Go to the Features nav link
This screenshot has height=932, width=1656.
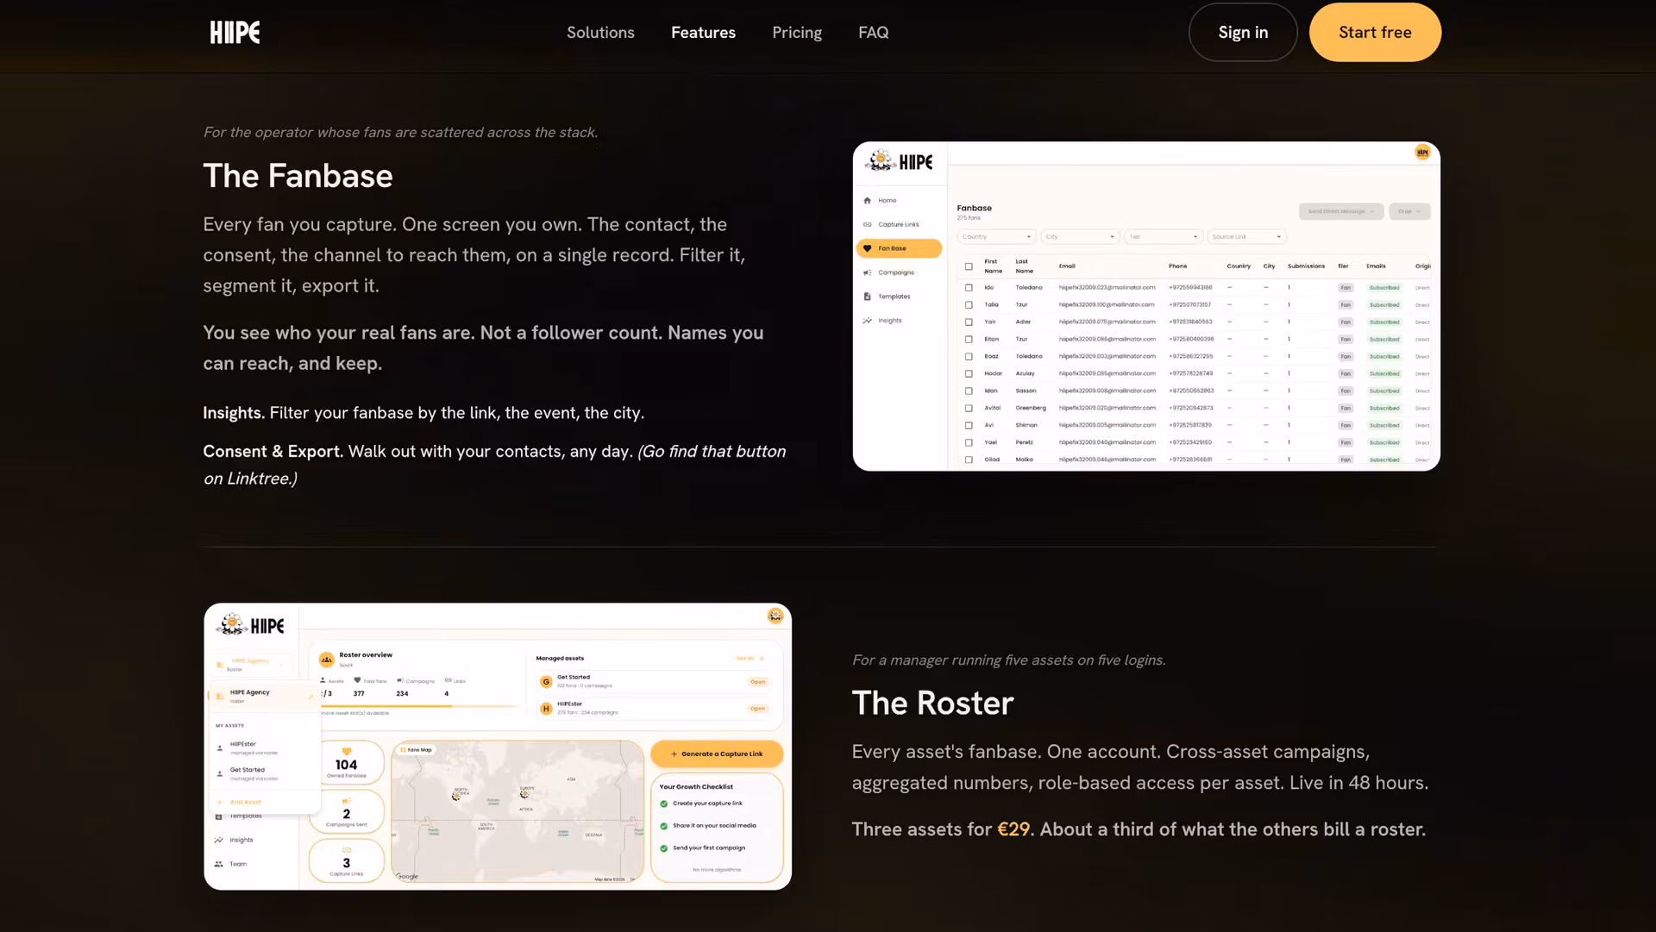(x=703, y=32)
